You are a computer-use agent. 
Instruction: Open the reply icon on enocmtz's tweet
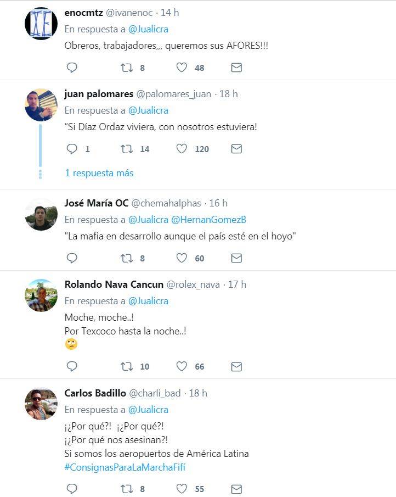tap(71, 68)
